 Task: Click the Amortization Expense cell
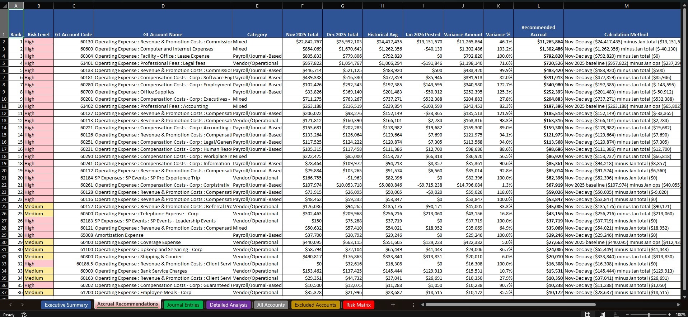coord(163,235)
